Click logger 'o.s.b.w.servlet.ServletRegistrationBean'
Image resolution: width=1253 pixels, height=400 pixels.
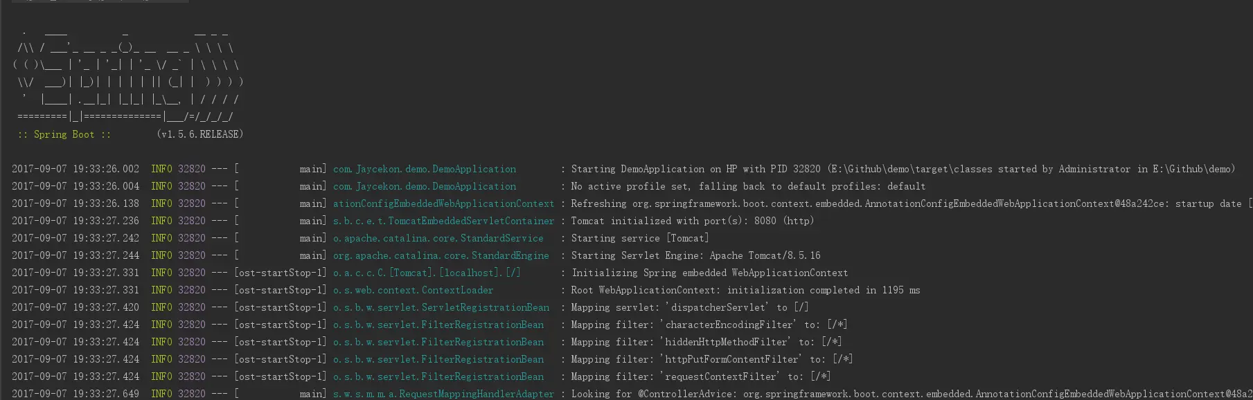[x=441, y=307]
